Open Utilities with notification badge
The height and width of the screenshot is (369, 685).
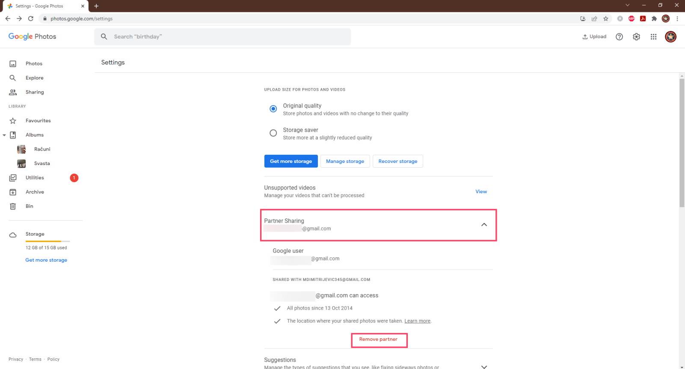pyautogui.click(x=35, y=178)
